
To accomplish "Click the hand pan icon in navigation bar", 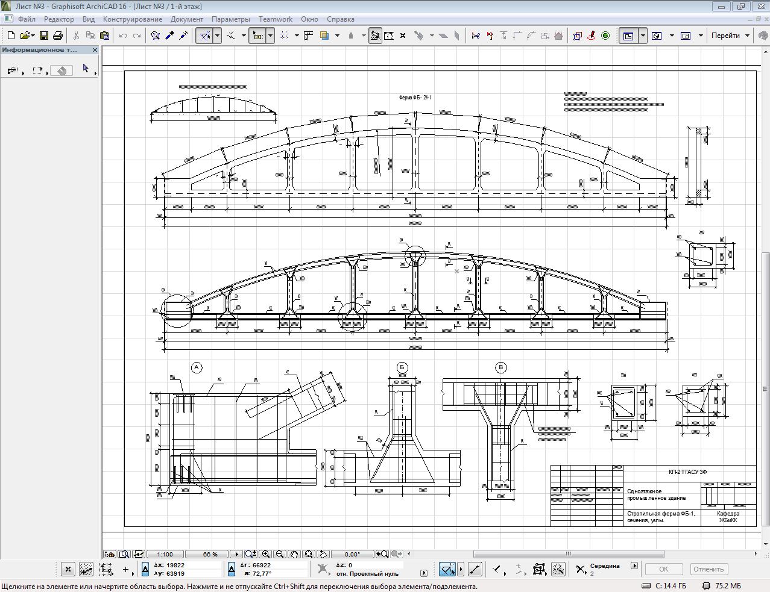I will tap(294, 554).
